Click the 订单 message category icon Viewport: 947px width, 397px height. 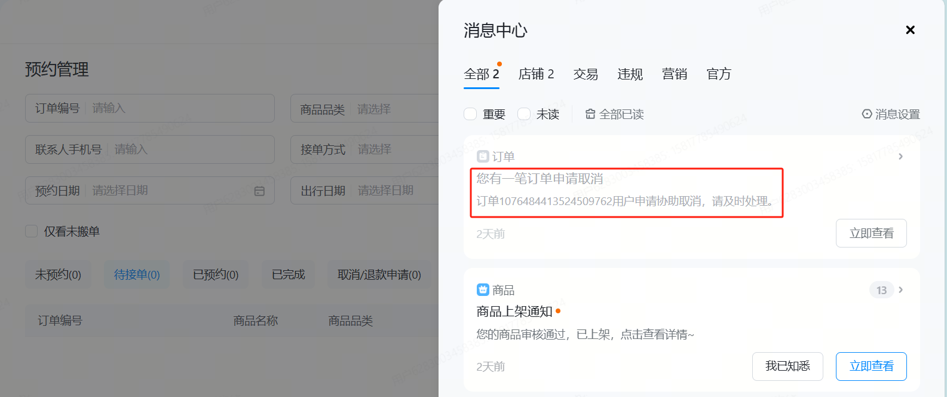coord(483,157)
